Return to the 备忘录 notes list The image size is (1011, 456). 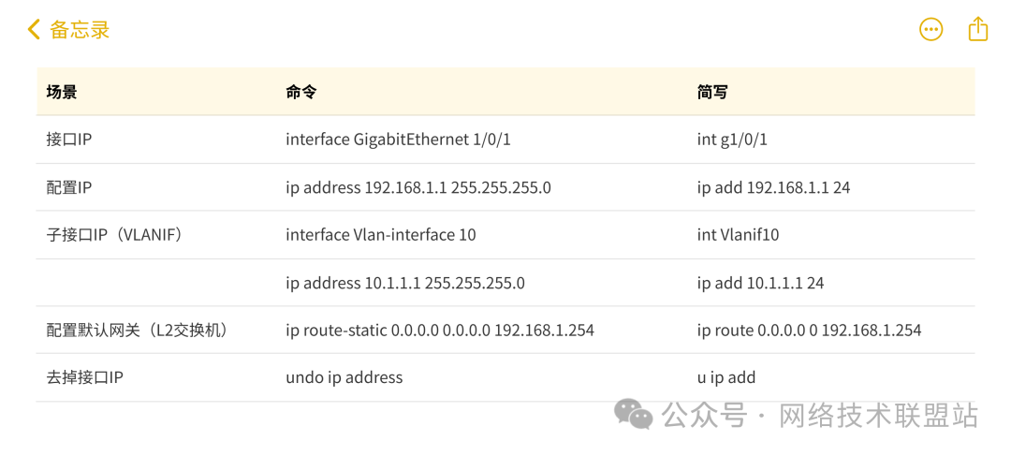[x=80, y=30]
